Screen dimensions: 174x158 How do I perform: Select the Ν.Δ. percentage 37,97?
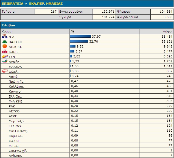pyautogui.click(x=96, y=37)
